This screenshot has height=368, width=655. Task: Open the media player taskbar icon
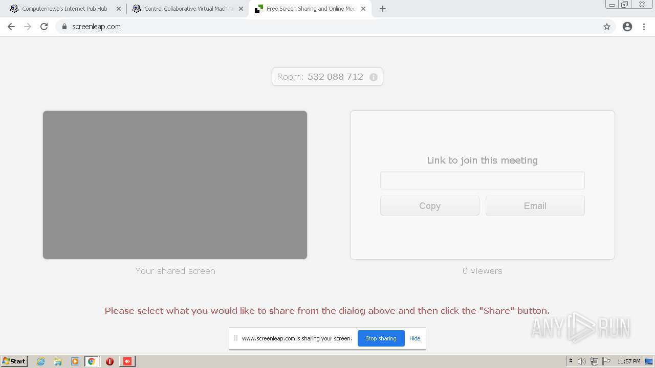click(75, 361)
